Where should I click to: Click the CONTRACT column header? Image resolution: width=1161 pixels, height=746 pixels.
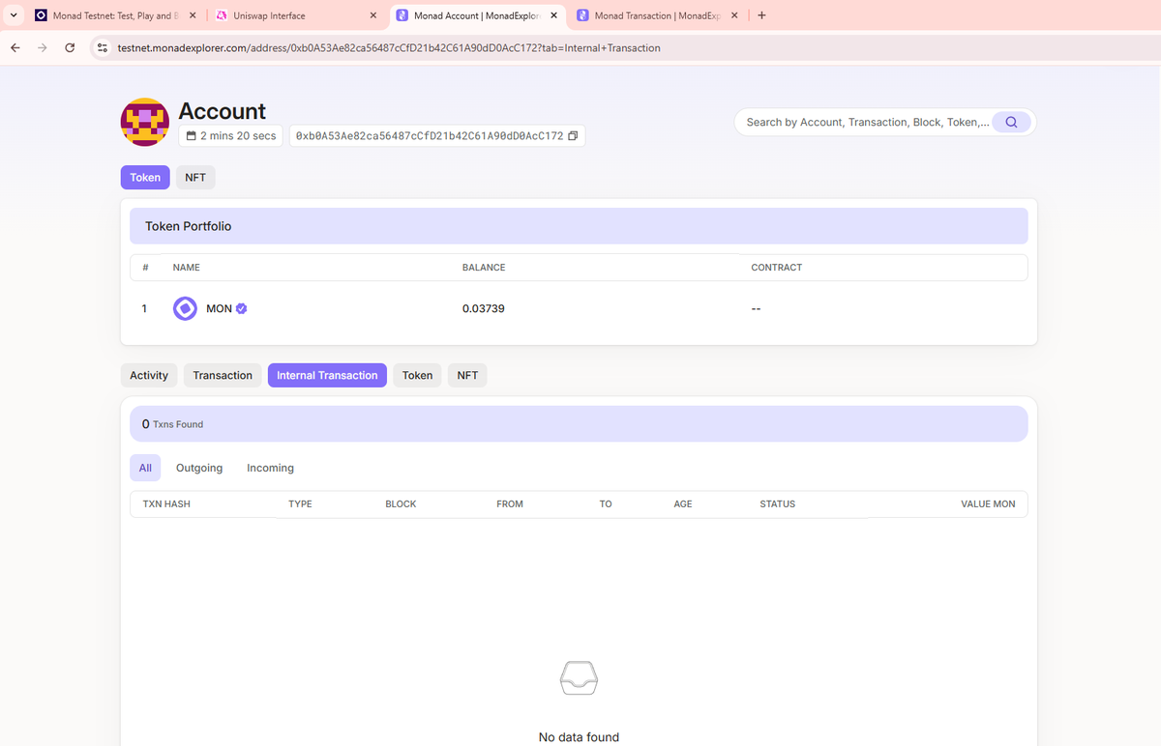(777, 268)
